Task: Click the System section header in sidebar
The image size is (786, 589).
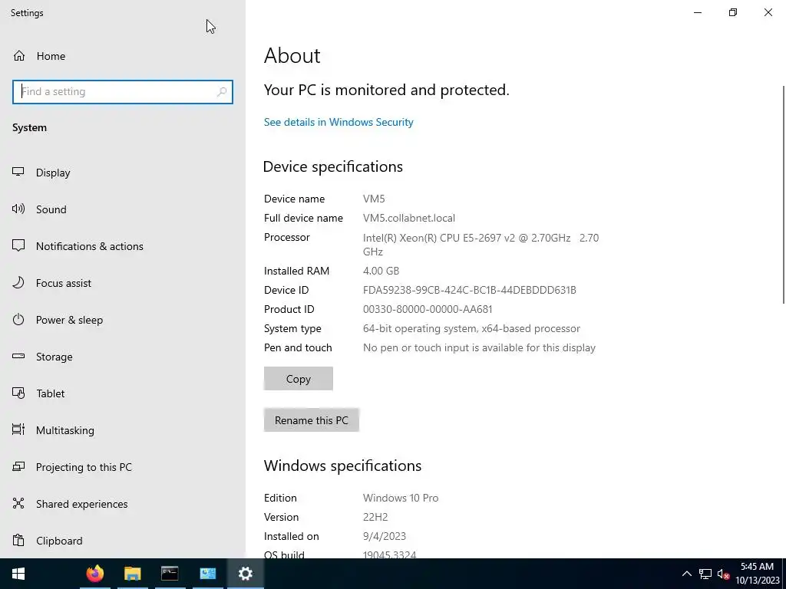Action: pos(30,128)
